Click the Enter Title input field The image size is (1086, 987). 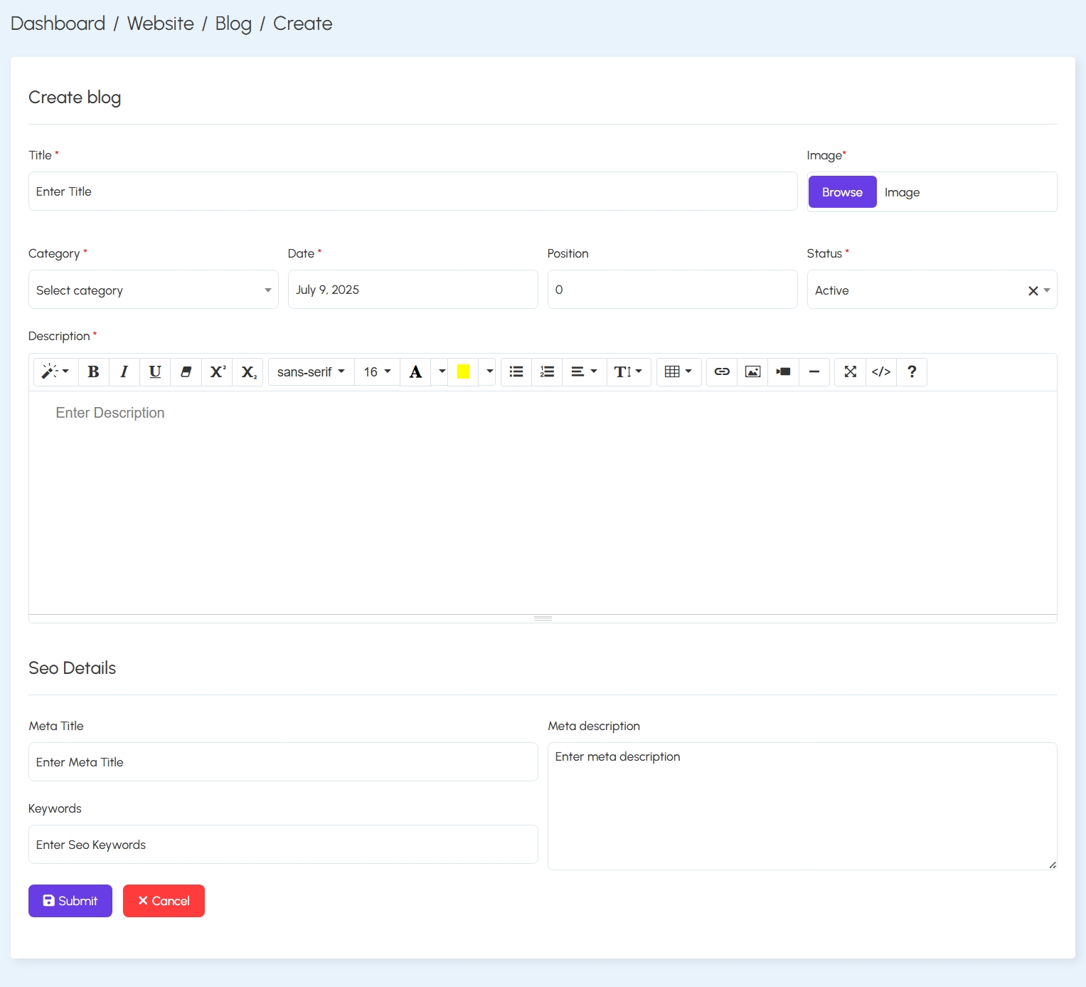point(413,191)
